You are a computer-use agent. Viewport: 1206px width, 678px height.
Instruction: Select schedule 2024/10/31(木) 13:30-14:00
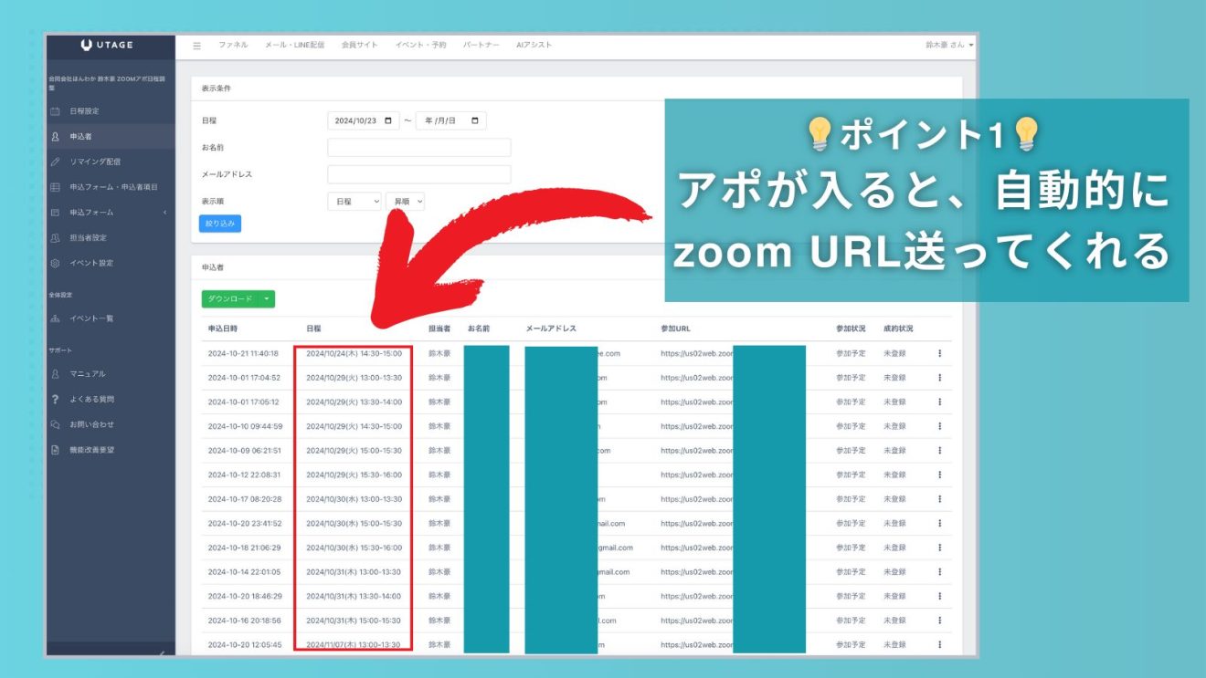(354, 596)
